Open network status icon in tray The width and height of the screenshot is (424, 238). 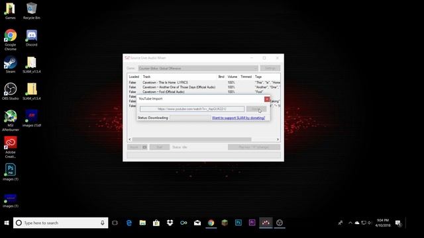pyautogui.click(x=364, y=223)
